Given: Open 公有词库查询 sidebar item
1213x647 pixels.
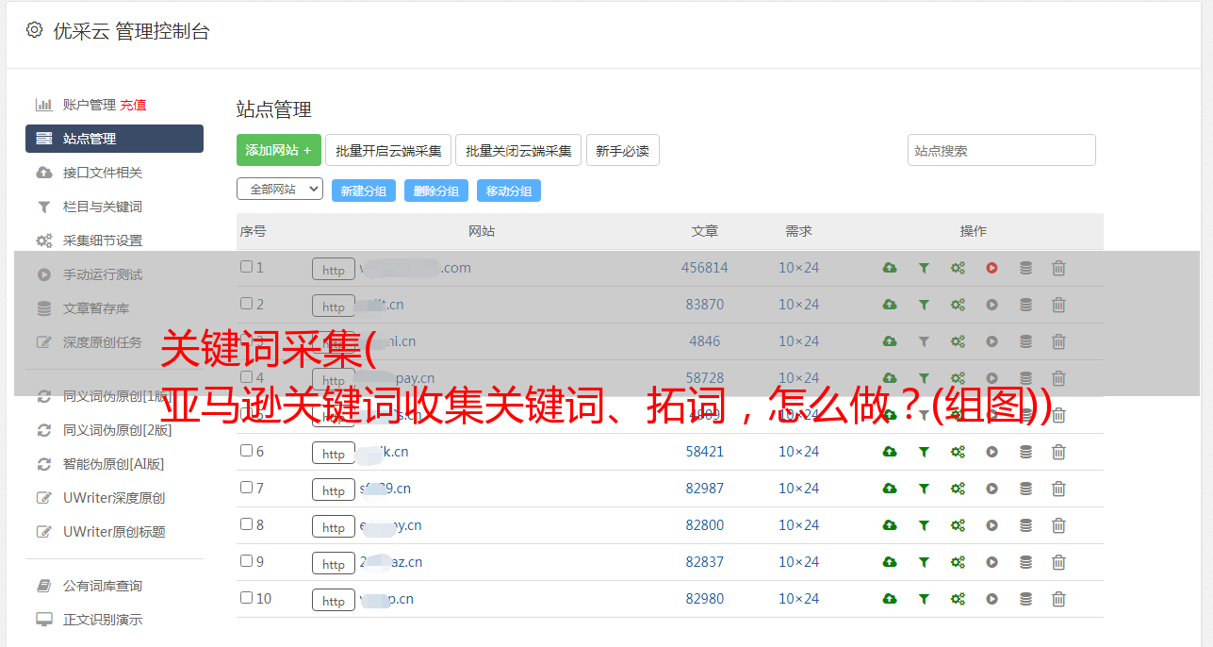Looking at the screenshot, I should coord(103,586).
